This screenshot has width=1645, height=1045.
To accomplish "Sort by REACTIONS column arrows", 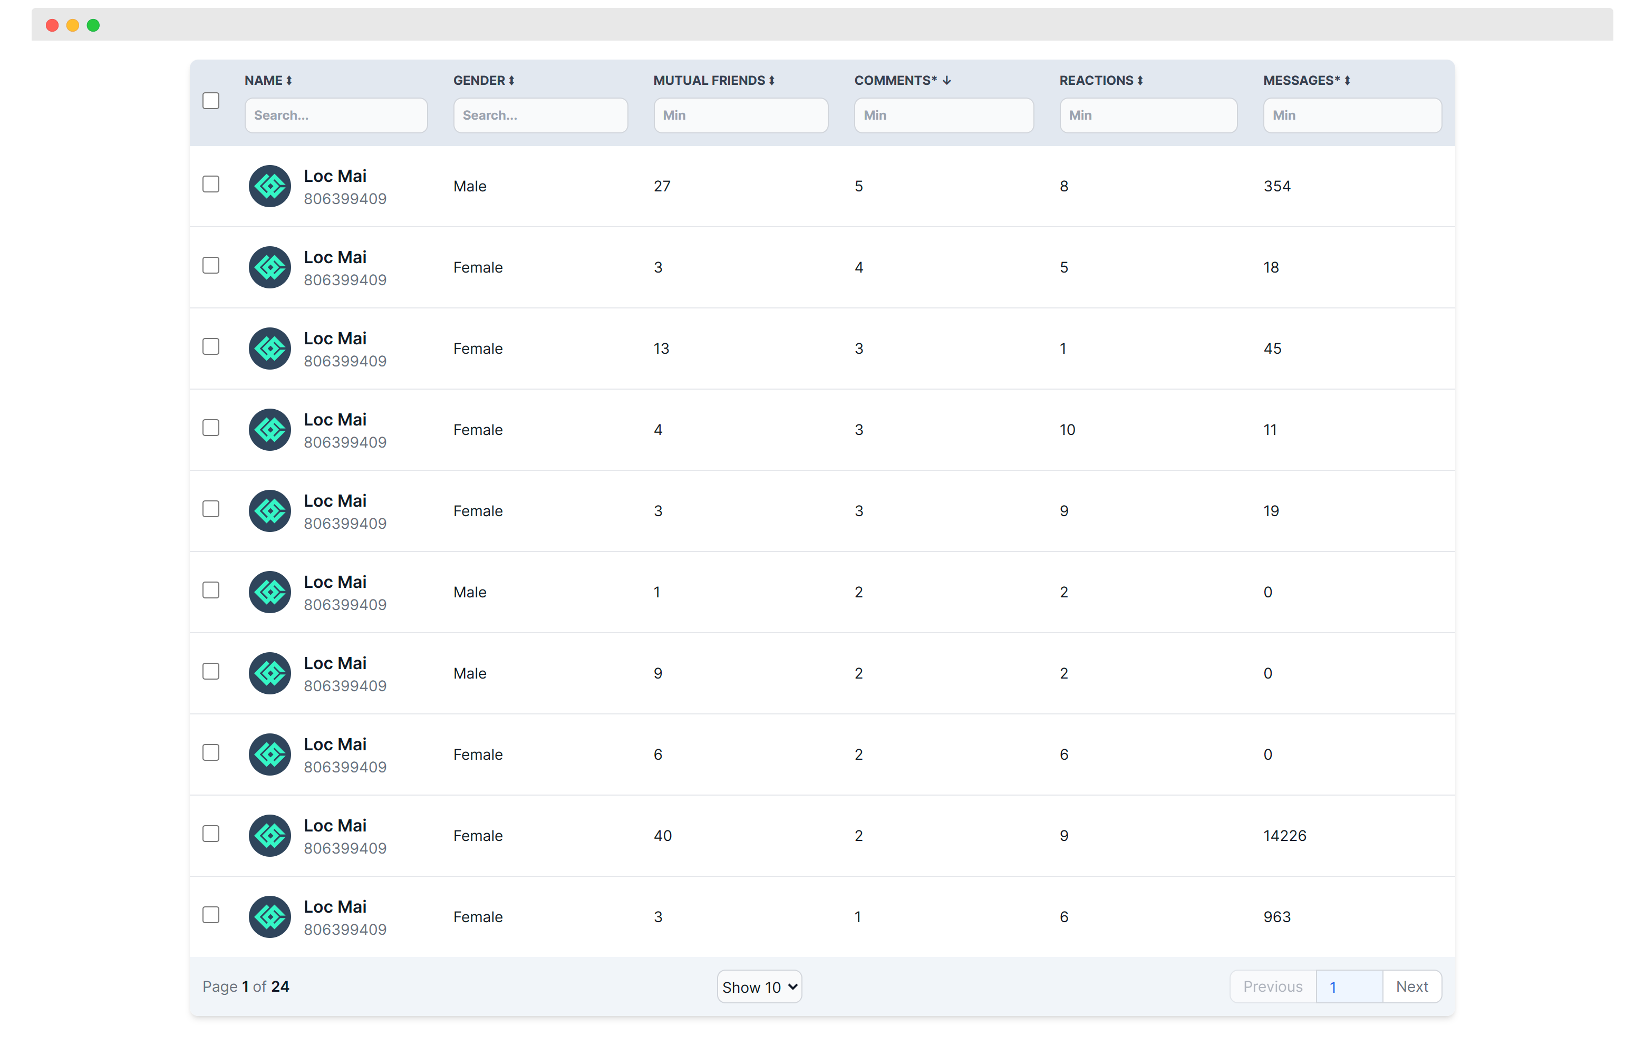I will [1139, 81].
